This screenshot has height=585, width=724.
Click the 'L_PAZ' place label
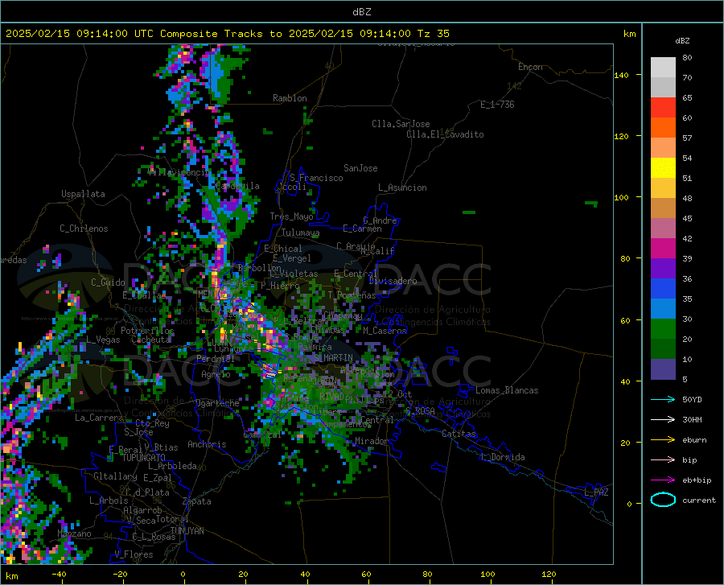596,492
